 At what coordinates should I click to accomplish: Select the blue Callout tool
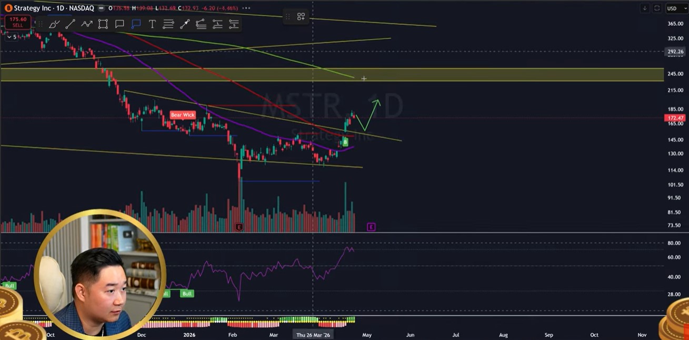point(136,24)
